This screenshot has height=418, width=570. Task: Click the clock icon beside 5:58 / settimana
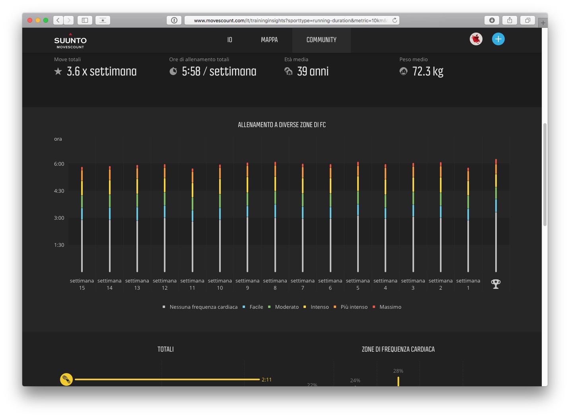coord(173,72)
